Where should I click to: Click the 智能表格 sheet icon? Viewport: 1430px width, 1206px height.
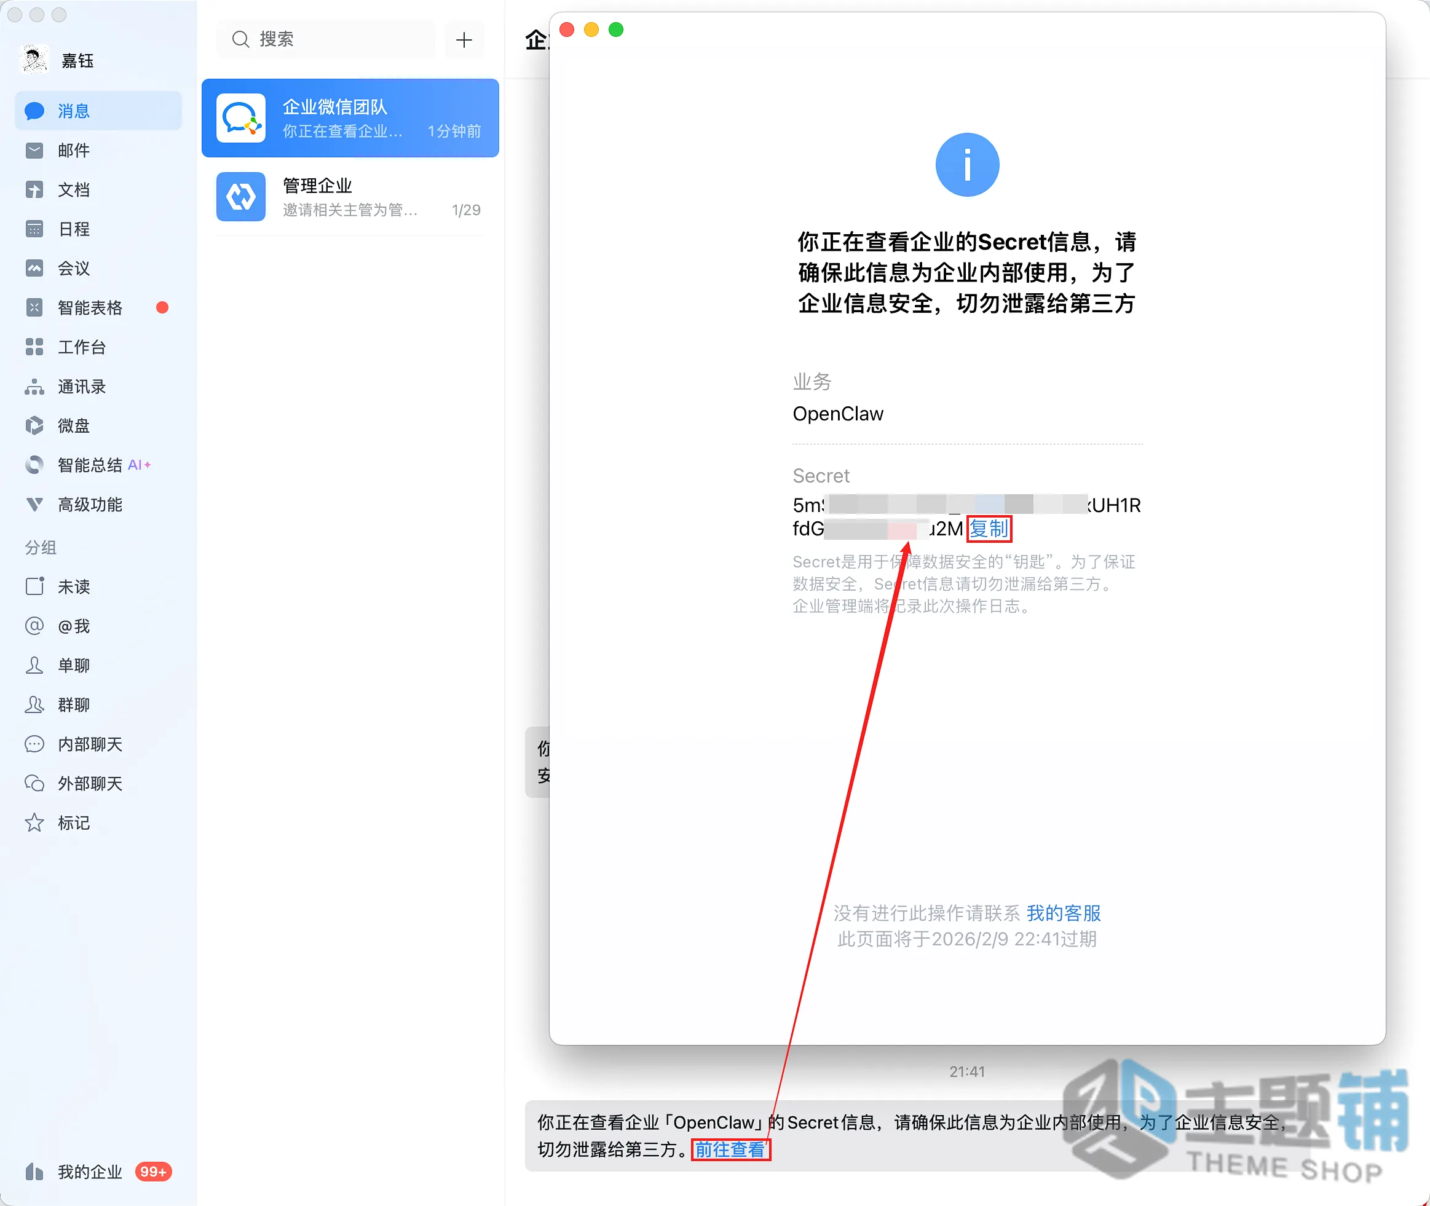[34, 308]
